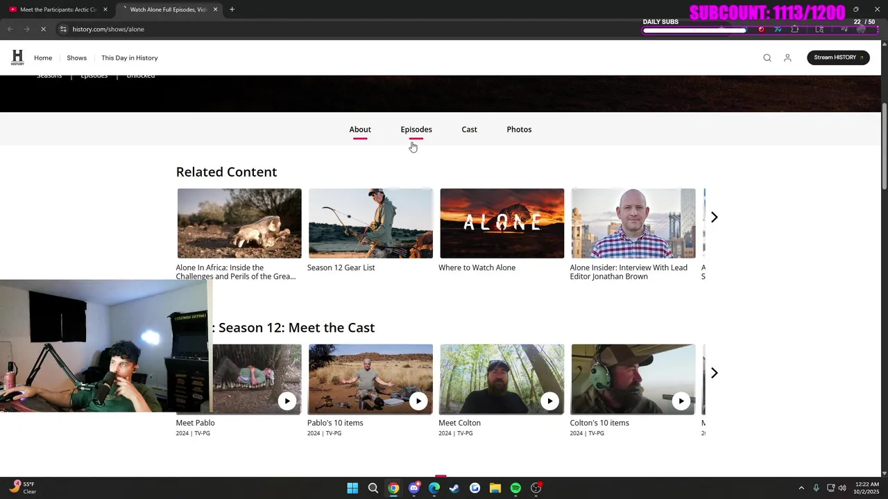This screenshot has height=499, width=888.
Task: Click the archer with bow thumbnail
Action: coord(370,223)
